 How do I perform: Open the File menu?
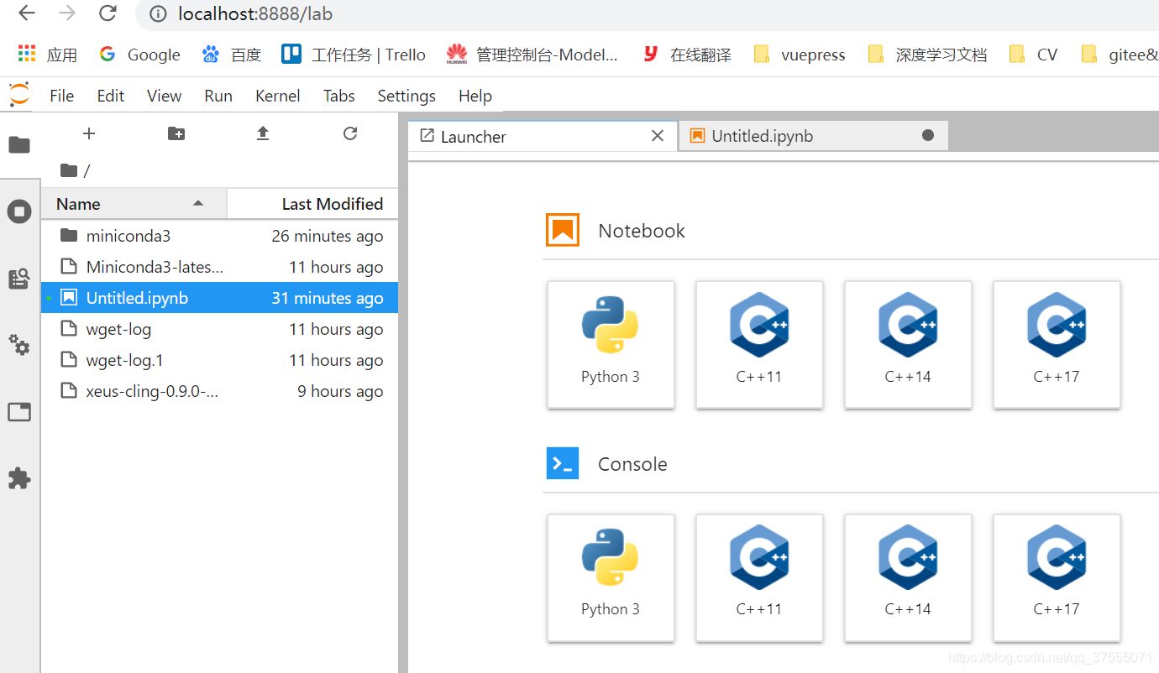(62, 96)
